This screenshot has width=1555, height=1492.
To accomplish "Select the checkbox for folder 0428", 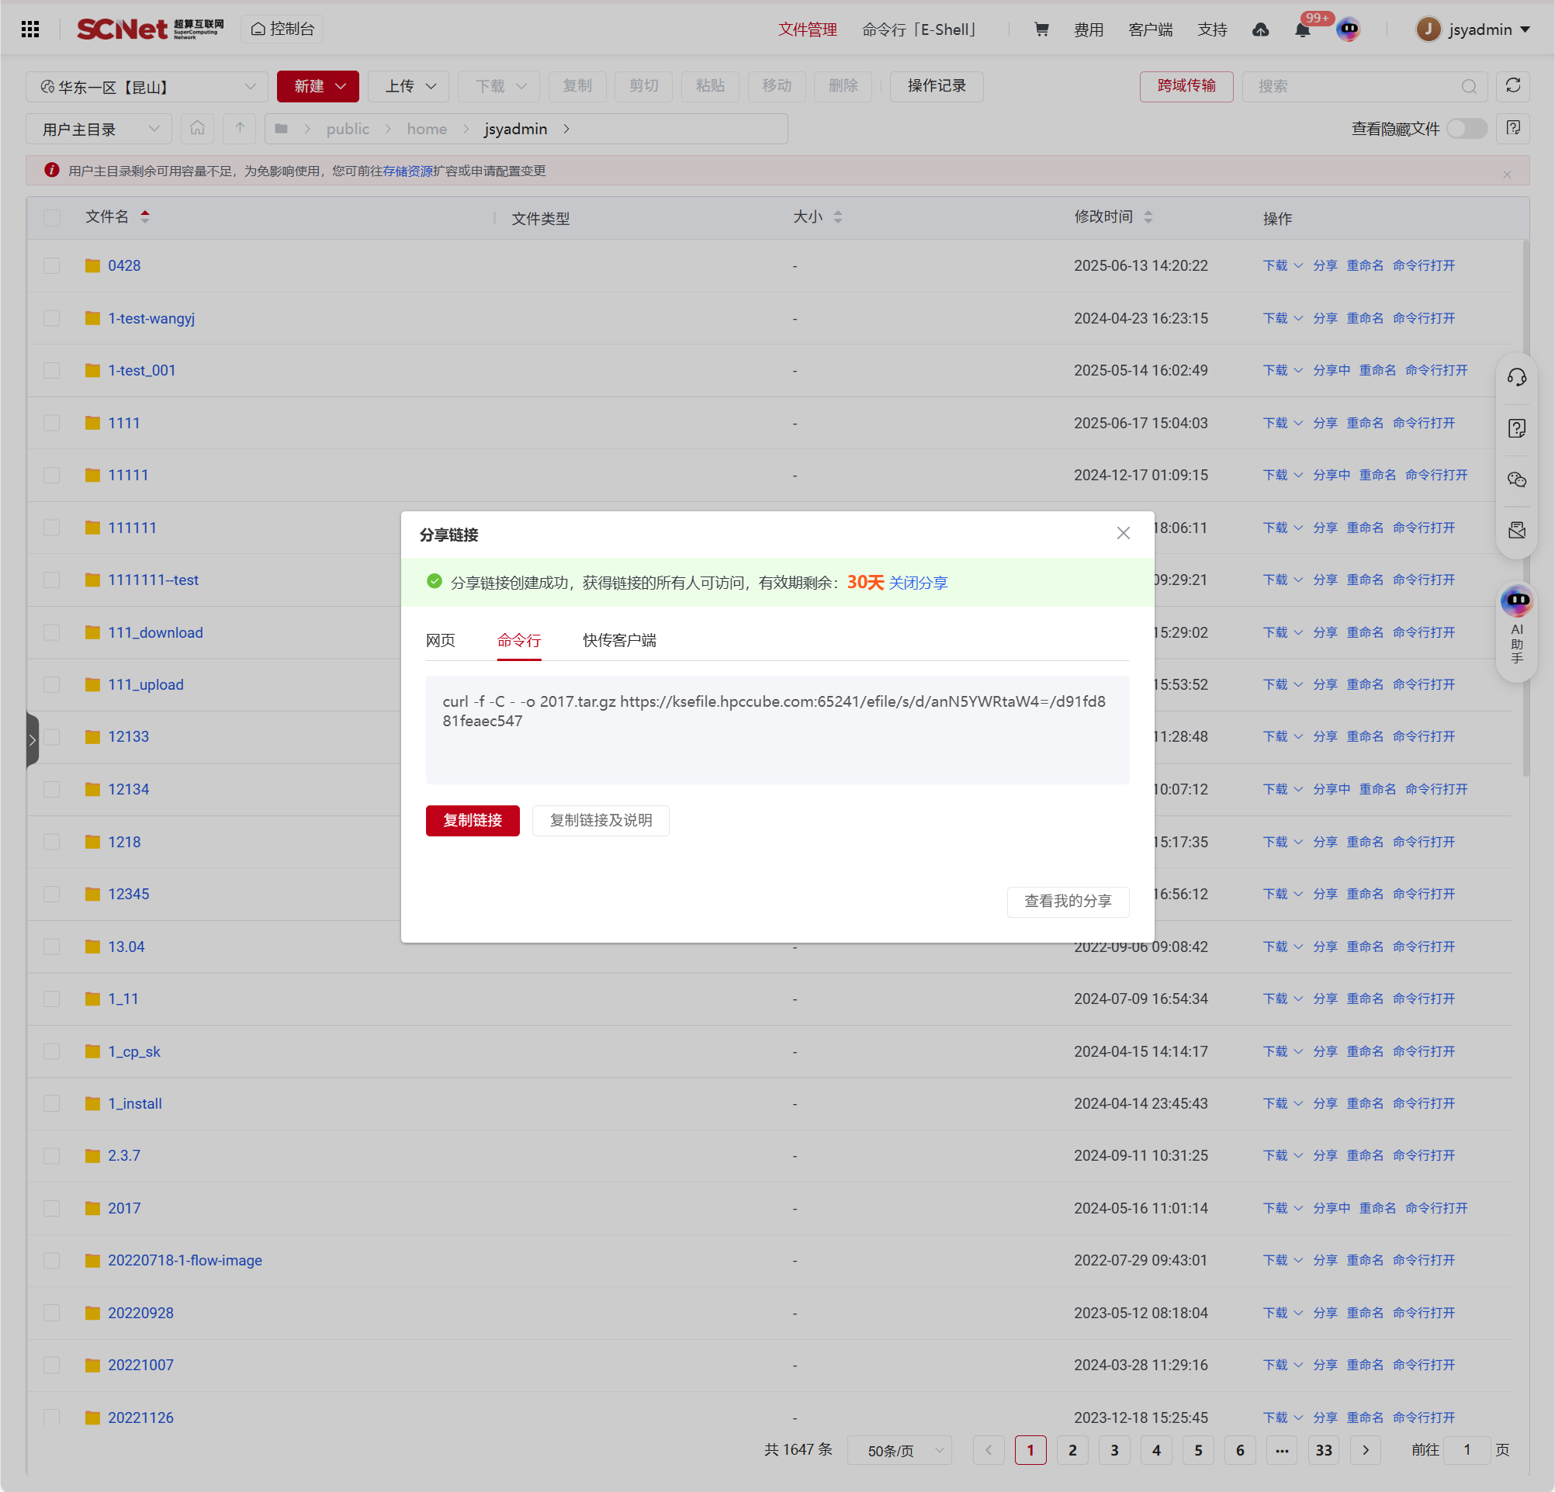I will pos(52,265).
